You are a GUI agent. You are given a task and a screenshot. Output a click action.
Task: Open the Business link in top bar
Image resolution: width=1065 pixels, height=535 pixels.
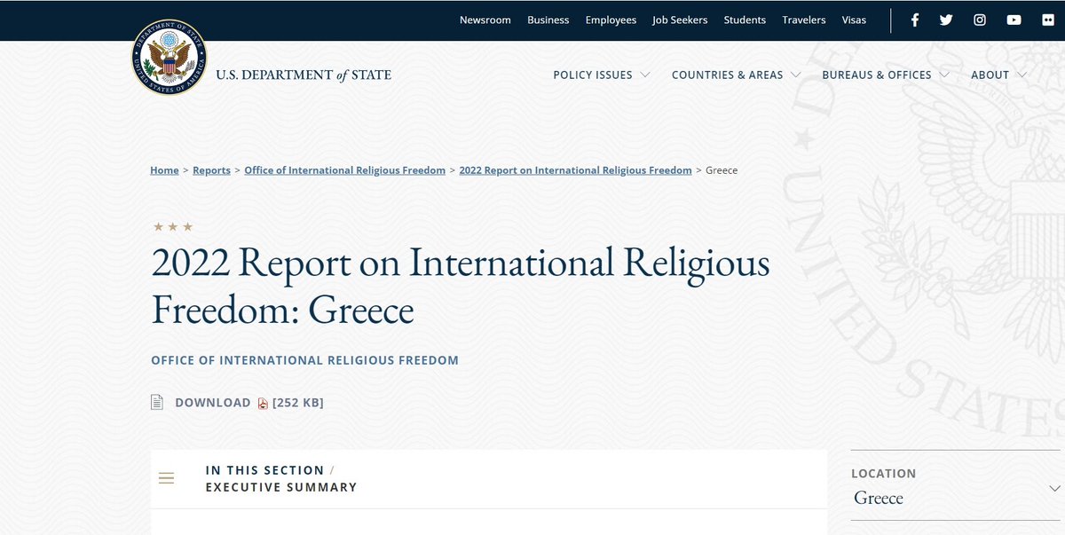coord(548,20)
